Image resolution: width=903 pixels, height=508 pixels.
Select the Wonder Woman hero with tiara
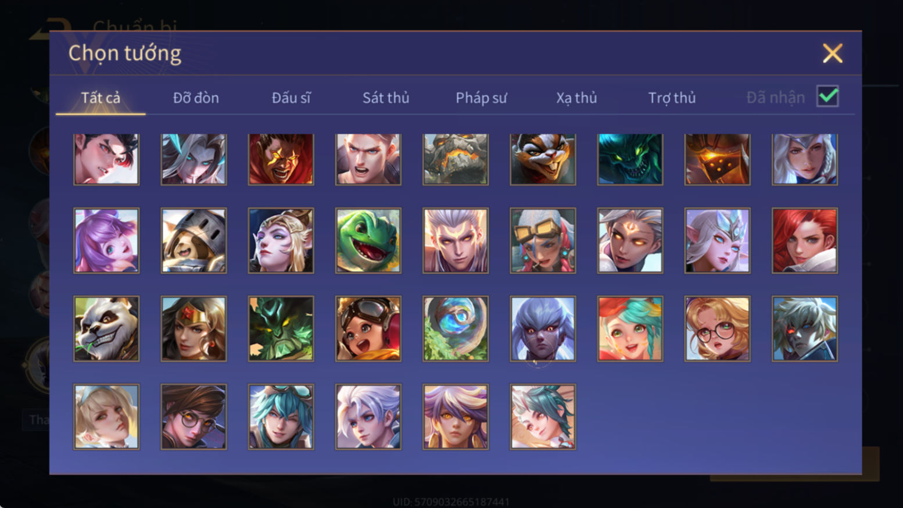click(x=193, y=329)
